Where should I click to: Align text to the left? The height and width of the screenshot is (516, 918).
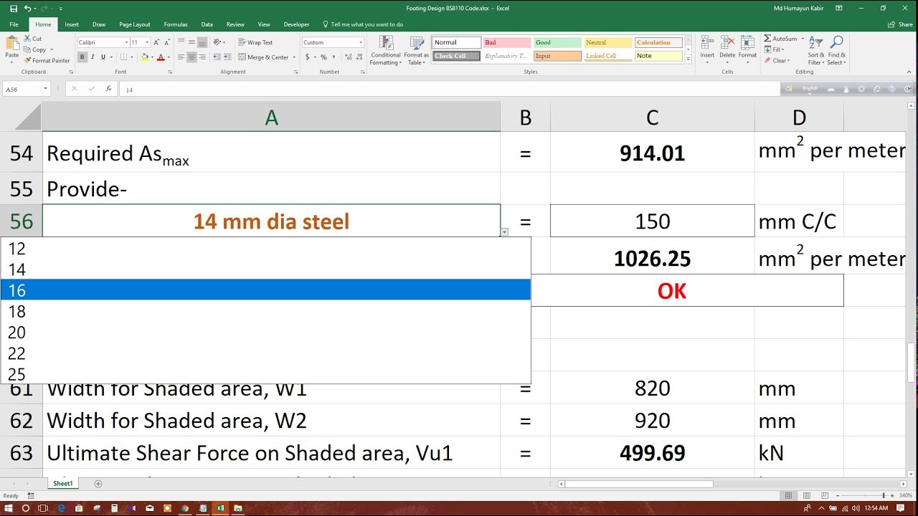tap(181, 57)
